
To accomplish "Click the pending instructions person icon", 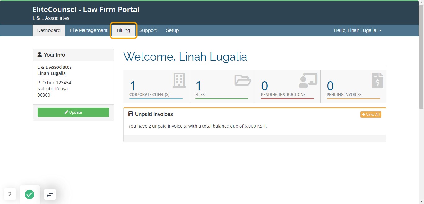I will (308, 80).
